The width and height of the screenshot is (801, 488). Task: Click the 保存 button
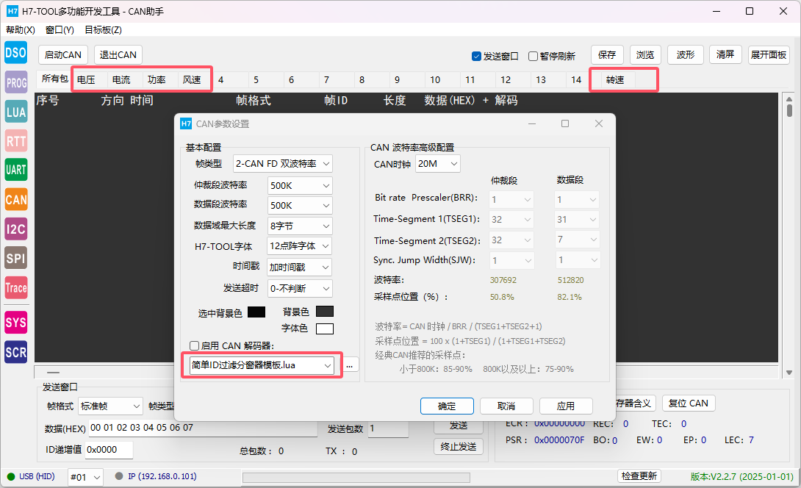(x=607, y=54)
